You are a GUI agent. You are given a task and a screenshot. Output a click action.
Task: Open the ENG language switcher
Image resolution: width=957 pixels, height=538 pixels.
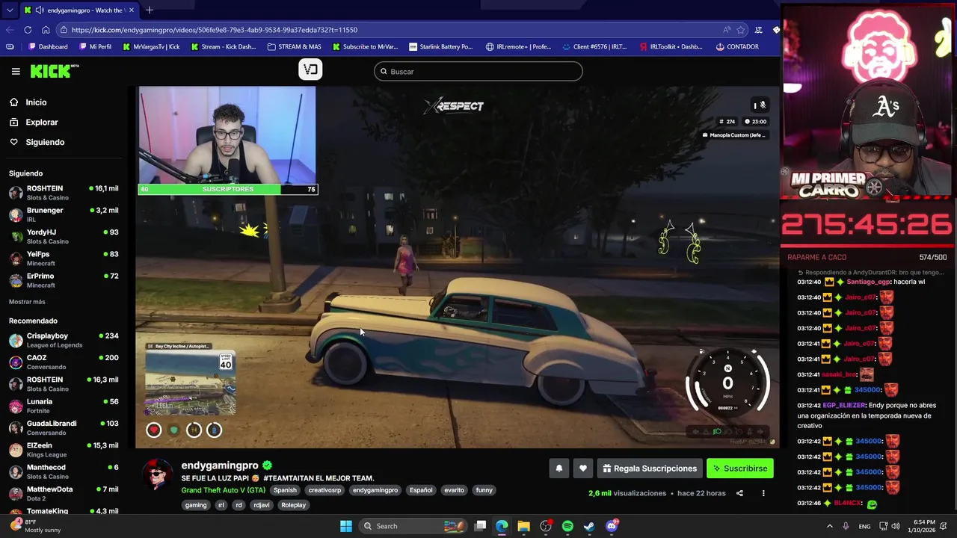tap(864, 526)
